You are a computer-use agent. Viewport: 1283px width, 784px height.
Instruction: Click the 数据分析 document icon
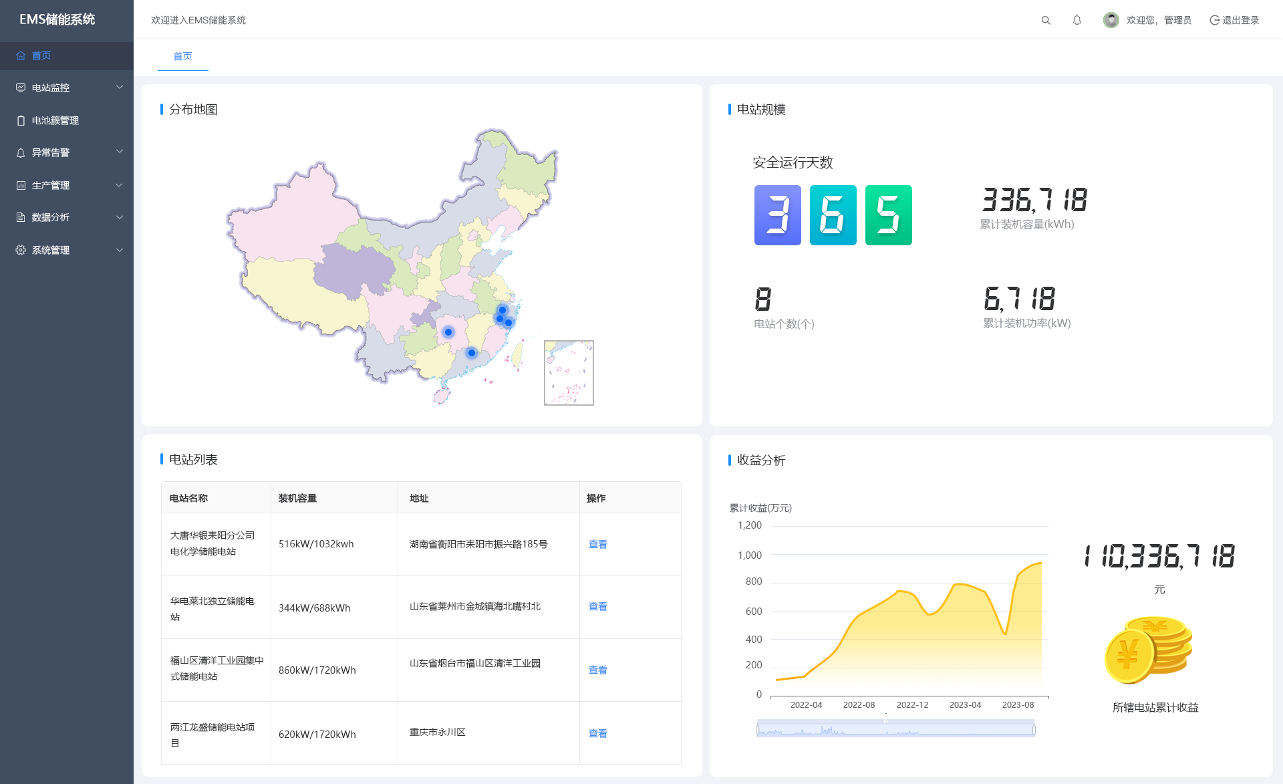21,217
